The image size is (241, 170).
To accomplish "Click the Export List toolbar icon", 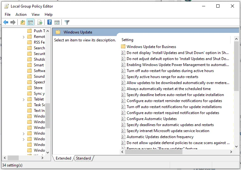I will 40,22.
